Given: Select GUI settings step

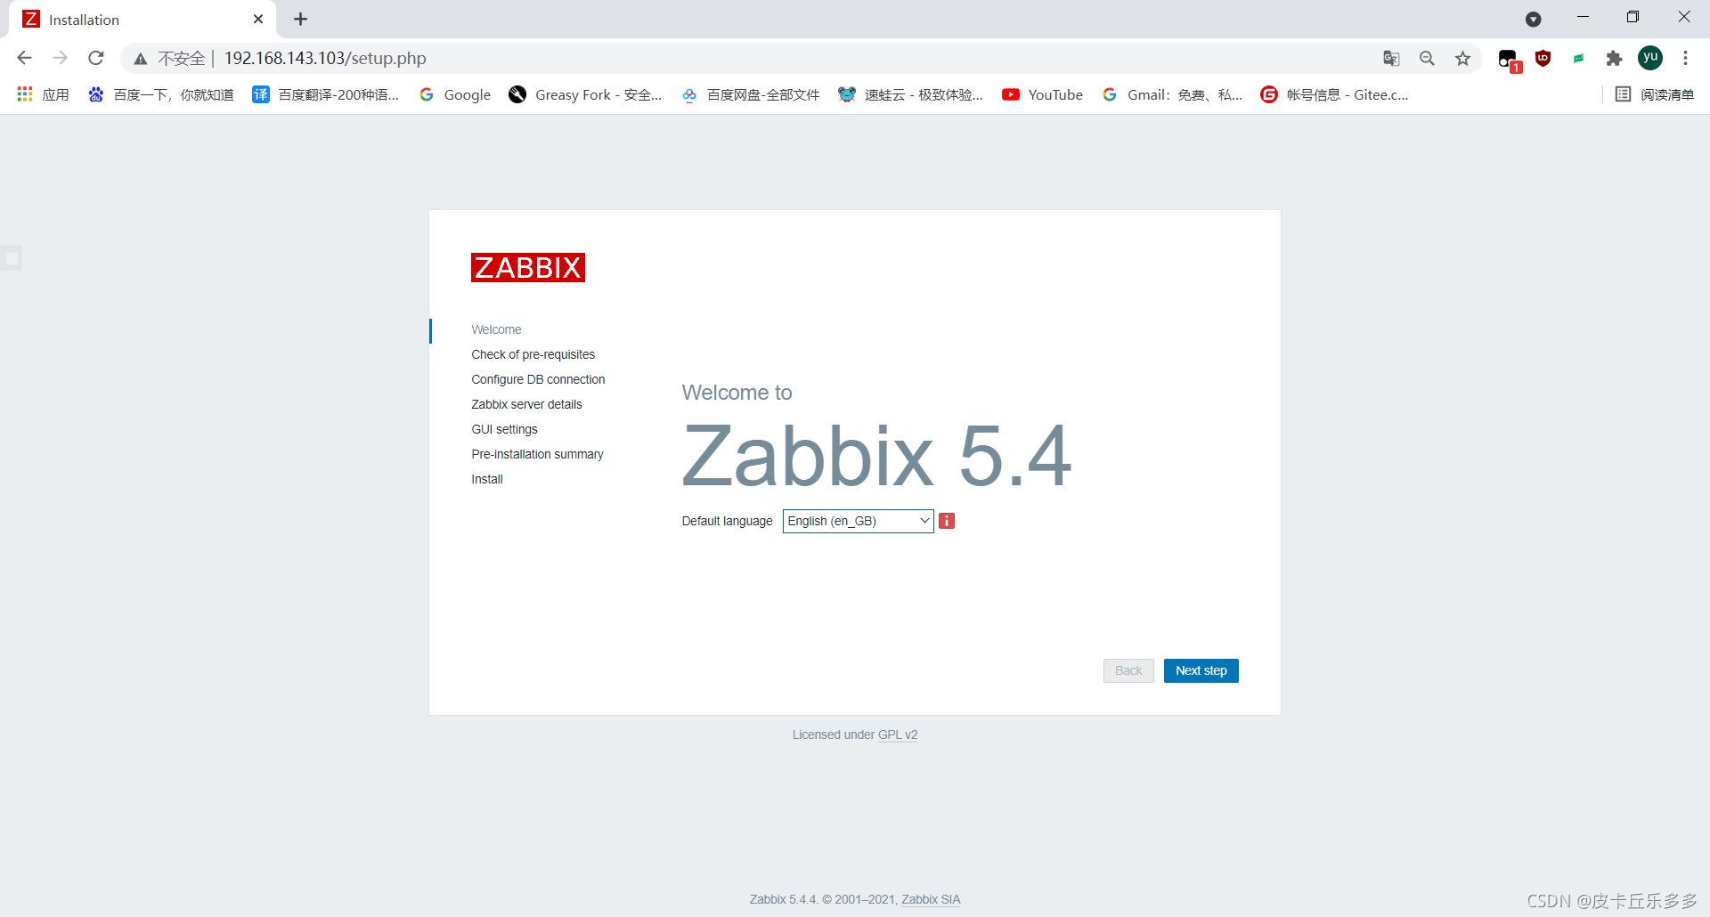Looking at the screenshot, I should click(504, 429).
